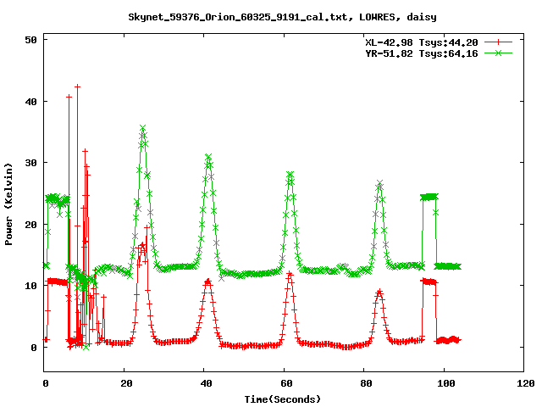This screenshot has height=407, width=542.
Task: Click y-axis tick label 30
Action: pyautogui.click(x=30, y=163)
